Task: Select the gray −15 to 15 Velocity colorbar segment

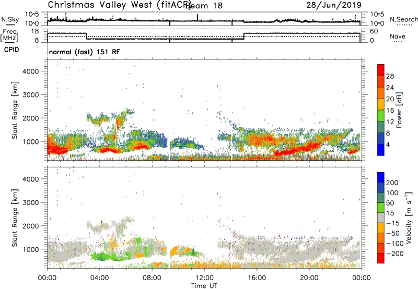Action: coord(381,218)
